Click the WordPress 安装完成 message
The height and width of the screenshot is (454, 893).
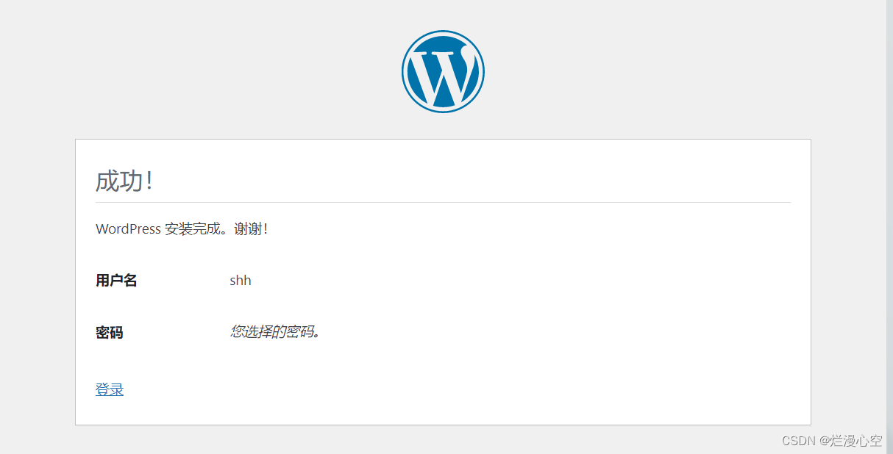[x=182, y=228]
